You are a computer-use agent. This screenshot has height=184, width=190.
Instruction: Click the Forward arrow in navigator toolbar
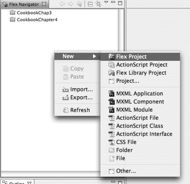71,4
